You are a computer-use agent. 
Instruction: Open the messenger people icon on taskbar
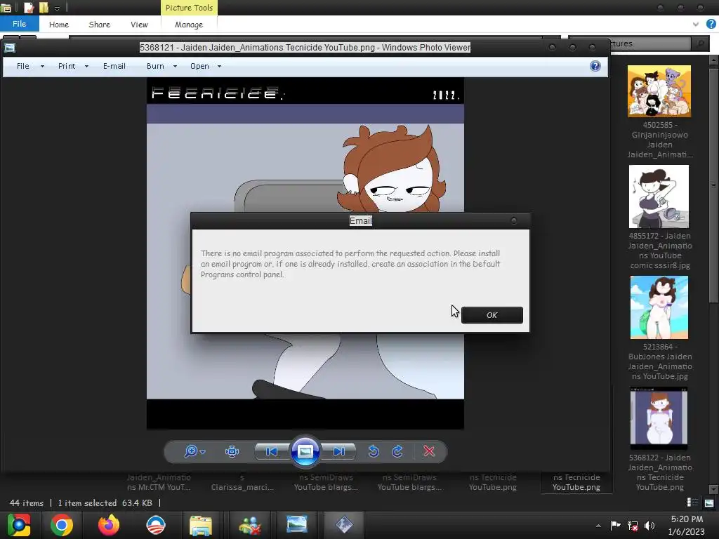(250, 525)
